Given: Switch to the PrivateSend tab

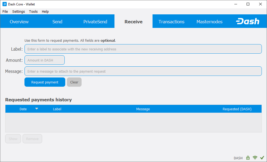Looking at the screenshot, I should click(95, 22).
